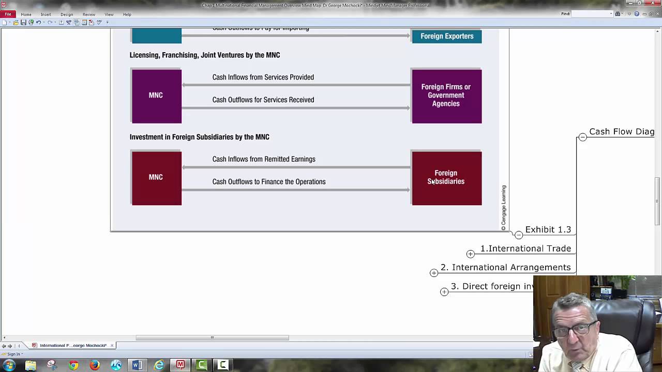Create a new map with New icon
662x372 pixels.
5,22
